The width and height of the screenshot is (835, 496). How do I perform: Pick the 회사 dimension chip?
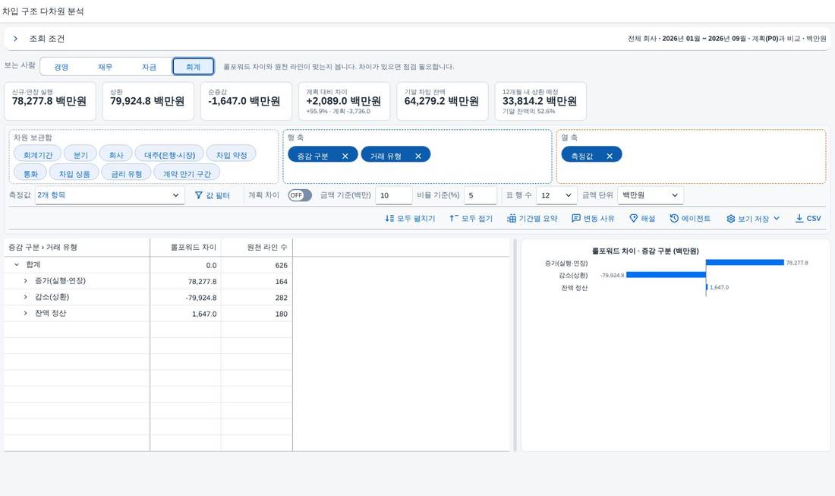[x=116, y=155]
